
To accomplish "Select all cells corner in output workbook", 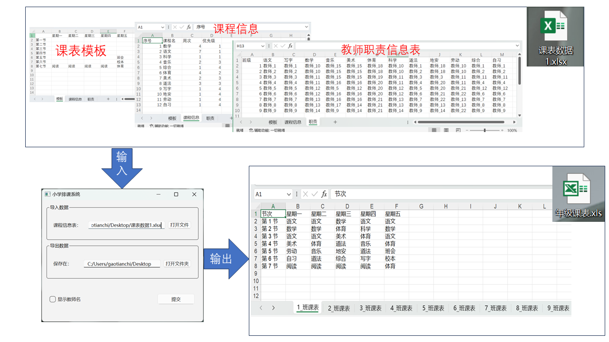I will [255, 206].
